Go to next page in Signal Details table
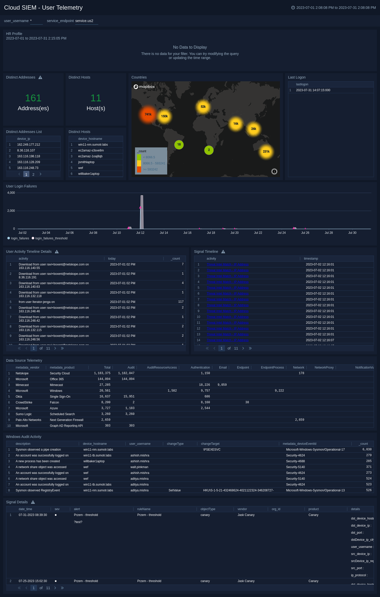The image size is (380, 597). tap(55, 588)
